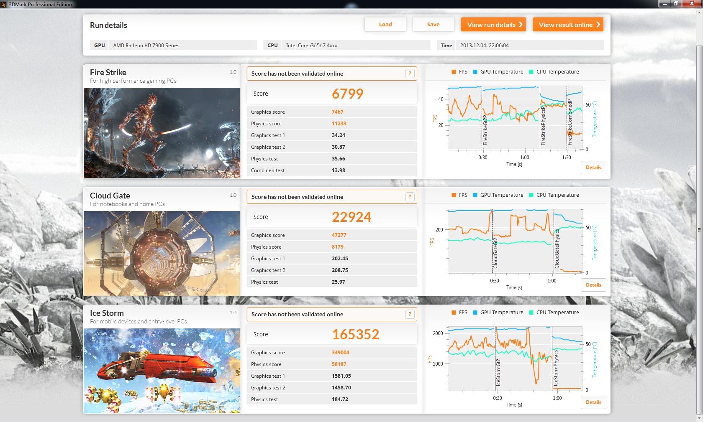
Task: Click the IceStormGt2 marker in chart
Action: pos(498,373)
